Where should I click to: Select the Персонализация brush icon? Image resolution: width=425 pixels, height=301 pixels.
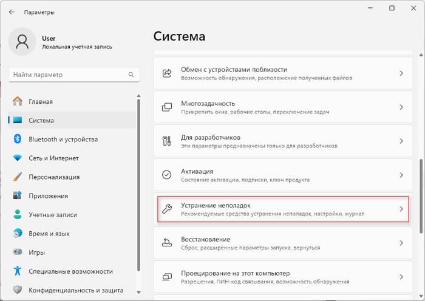(17, 177)
